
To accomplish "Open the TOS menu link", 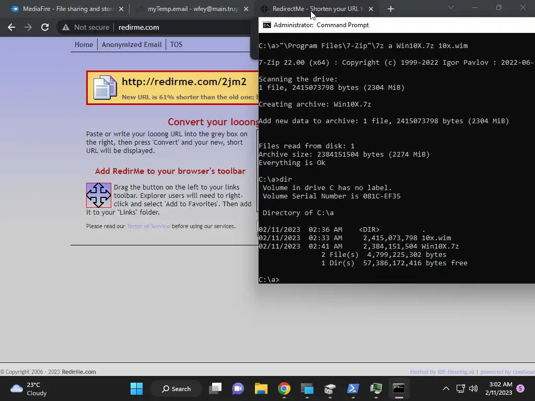I will [176, 45].
